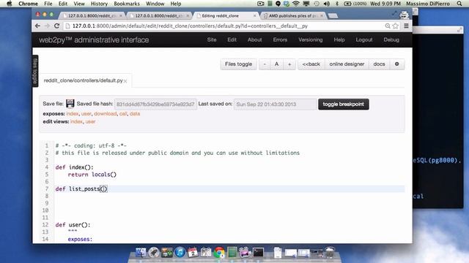Click the Time Machine clock icon
The height and width of the screenshot is (263, 469).
(317, 4)
